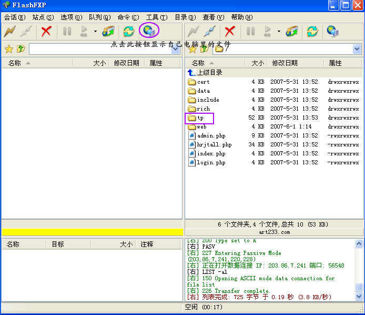Click the left pane connect lightning icon

(x=10, y=31)
